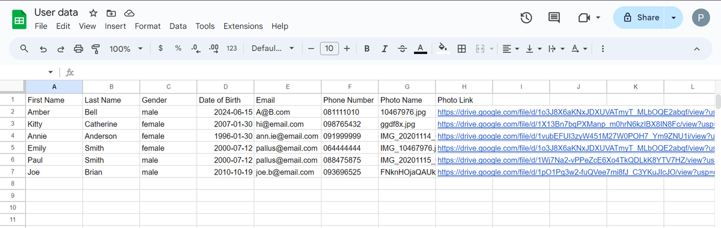Activate the paint format tool
The height and width of the screenshot is (228, 721).
click(x=96, y=49)
